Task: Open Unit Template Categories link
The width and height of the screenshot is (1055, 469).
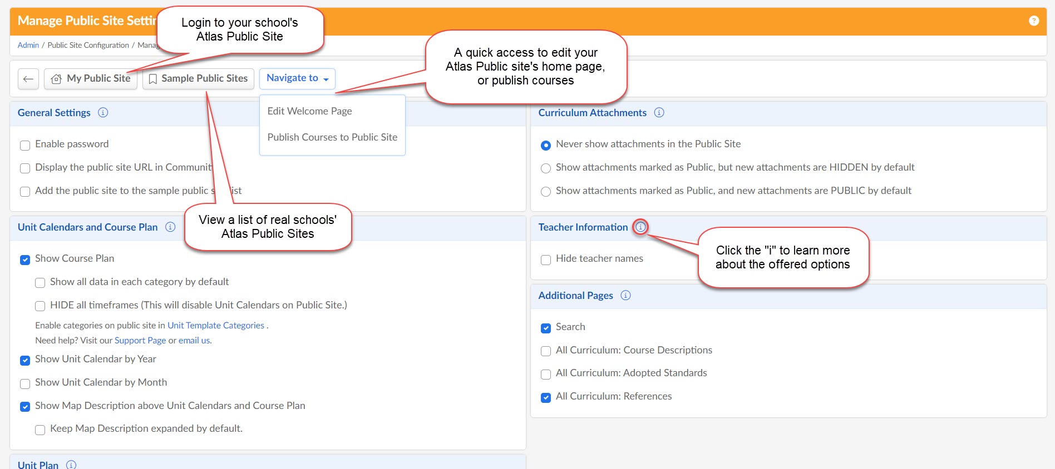Action: (216, 326)
